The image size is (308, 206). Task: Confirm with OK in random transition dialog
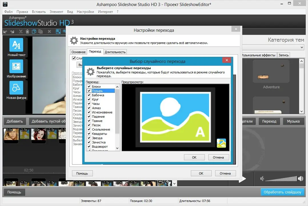coord(194,157)
